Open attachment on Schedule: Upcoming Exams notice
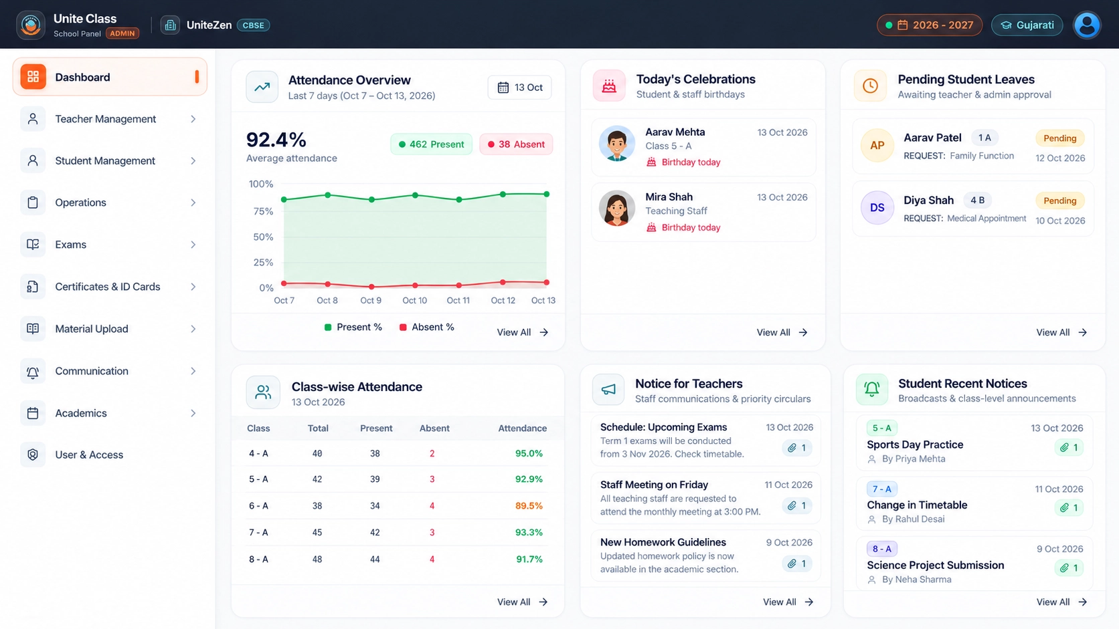Image resolution: width=1119 pixels, height=629 pixels. (x=797, y=448)
